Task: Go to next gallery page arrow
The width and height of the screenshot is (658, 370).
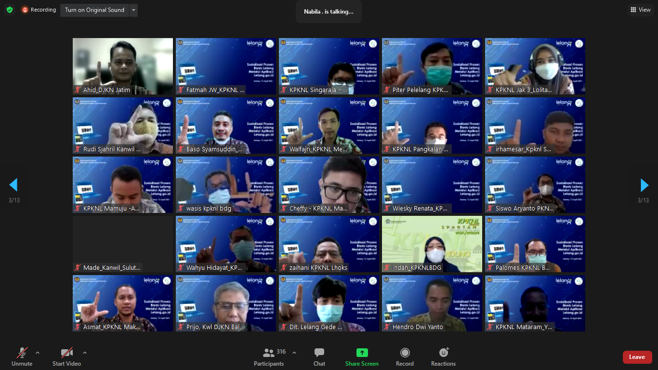Action: pyautogui.click(x=644, y=185)
